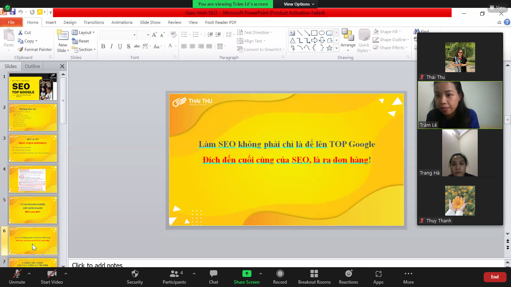Click the Cut scissors icon
Viewport: 511px width, 287px height.
pos(21,33)
